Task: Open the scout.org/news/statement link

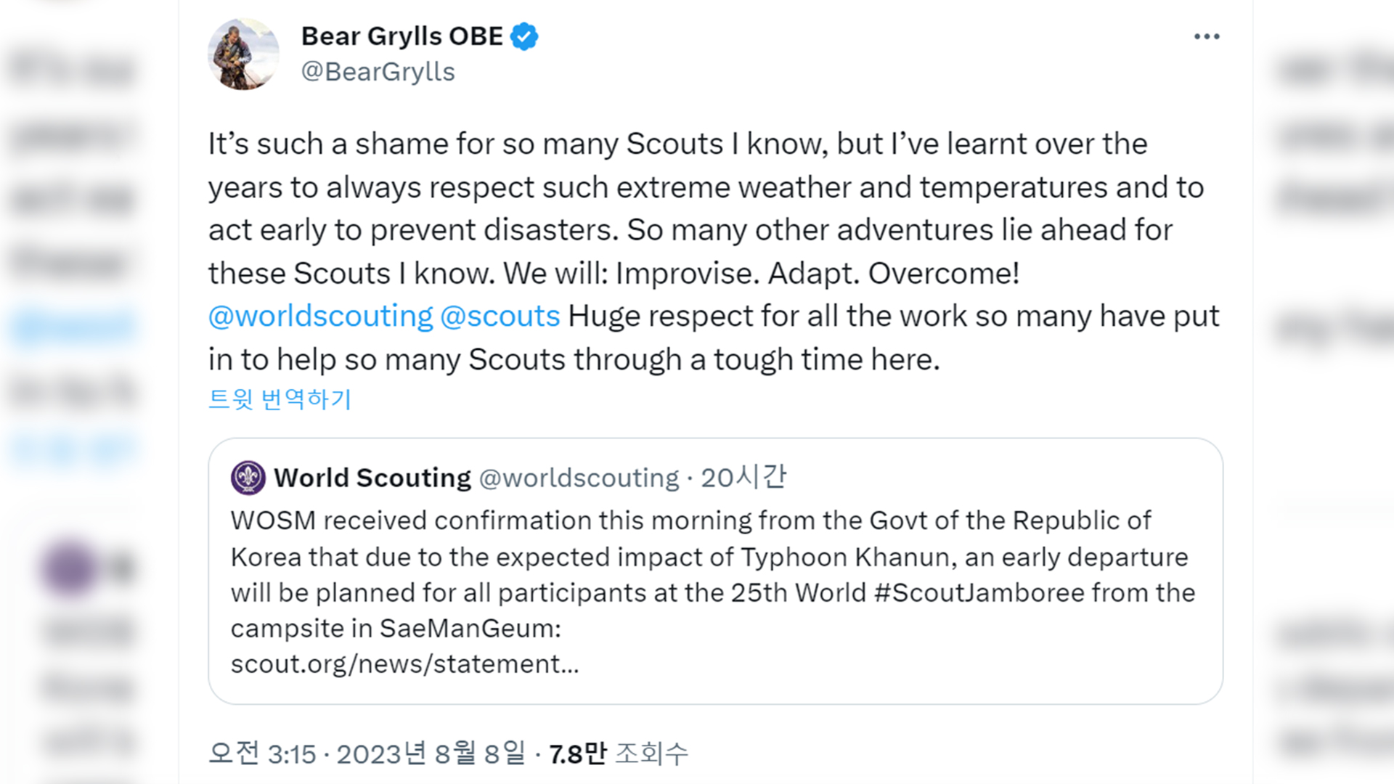Action: (404, 664)
